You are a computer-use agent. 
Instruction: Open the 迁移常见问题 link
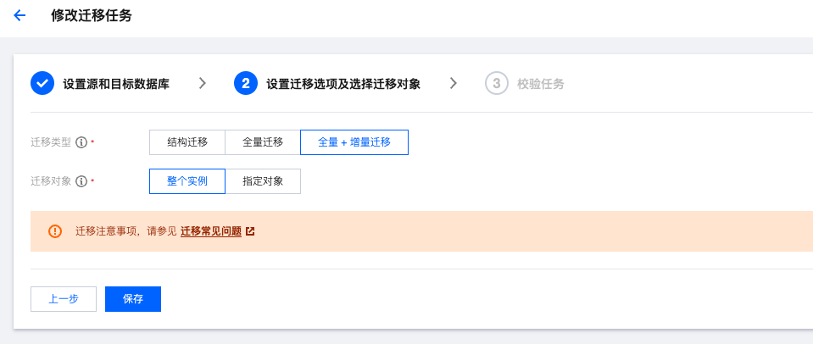coord(211,231)
